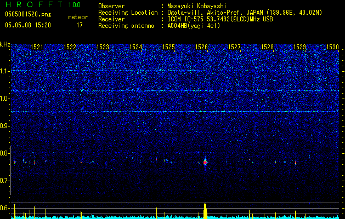Click the 0.7 frequency axis label
Screen dimensions: 345x219
pos(5,181)
